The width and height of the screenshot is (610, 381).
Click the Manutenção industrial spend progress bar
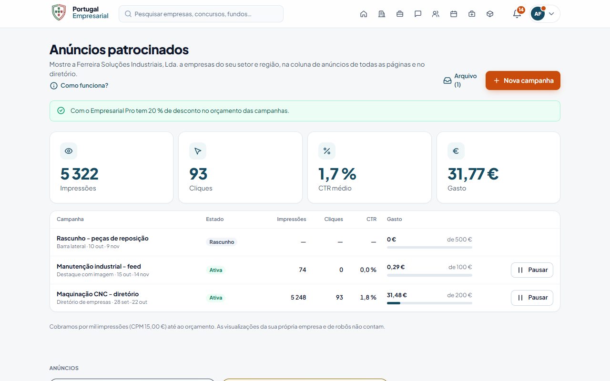coord(429,275)
